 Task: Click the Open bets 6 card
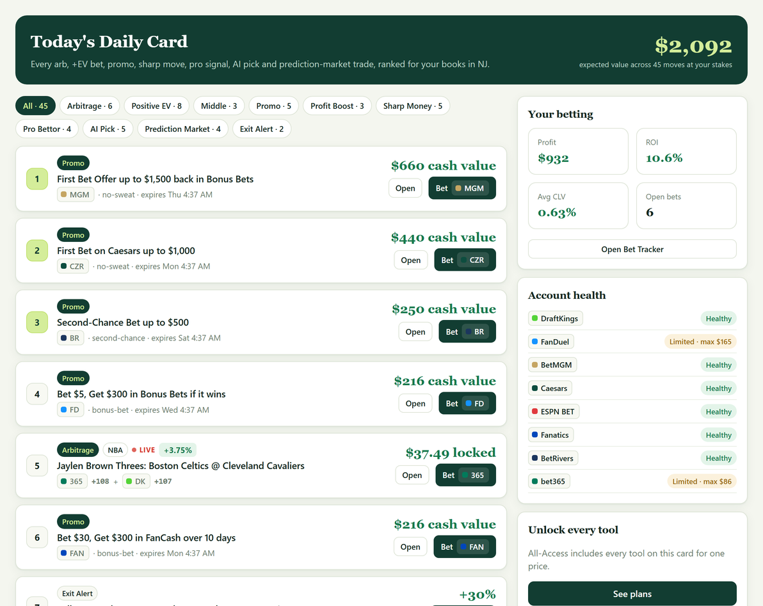click(x=686, y=205)
